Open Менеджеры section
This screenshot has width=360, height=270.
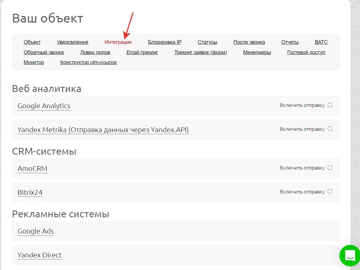click(257, 52)
